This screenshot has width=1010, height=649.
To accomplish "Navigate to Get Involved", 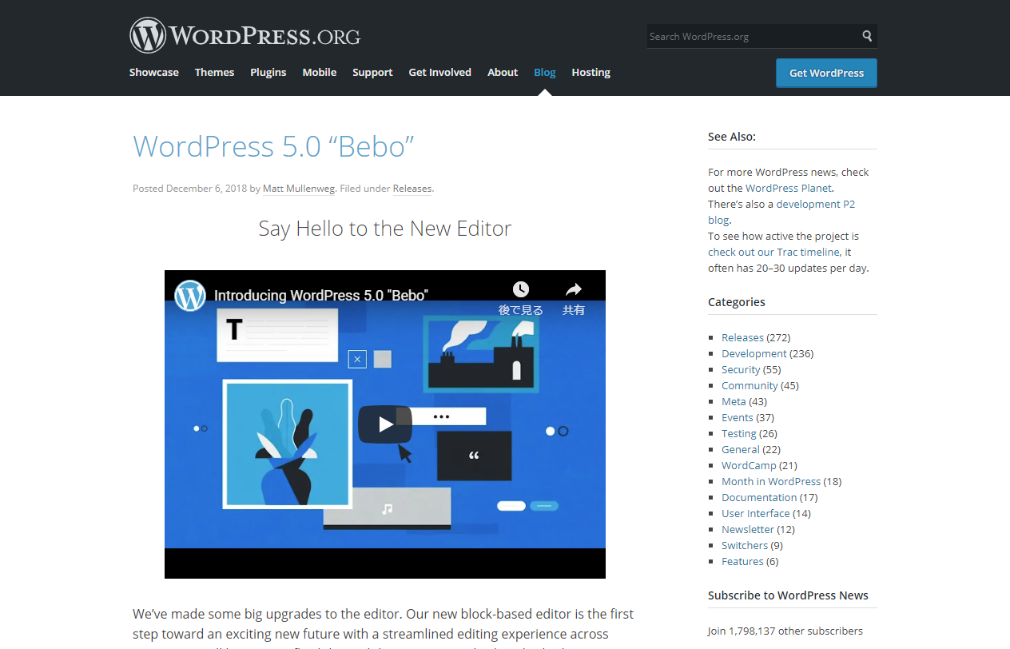I will (440, 72).
